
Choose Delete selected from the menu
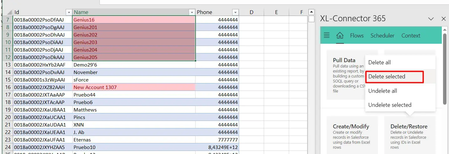click(x=387, y=77)
